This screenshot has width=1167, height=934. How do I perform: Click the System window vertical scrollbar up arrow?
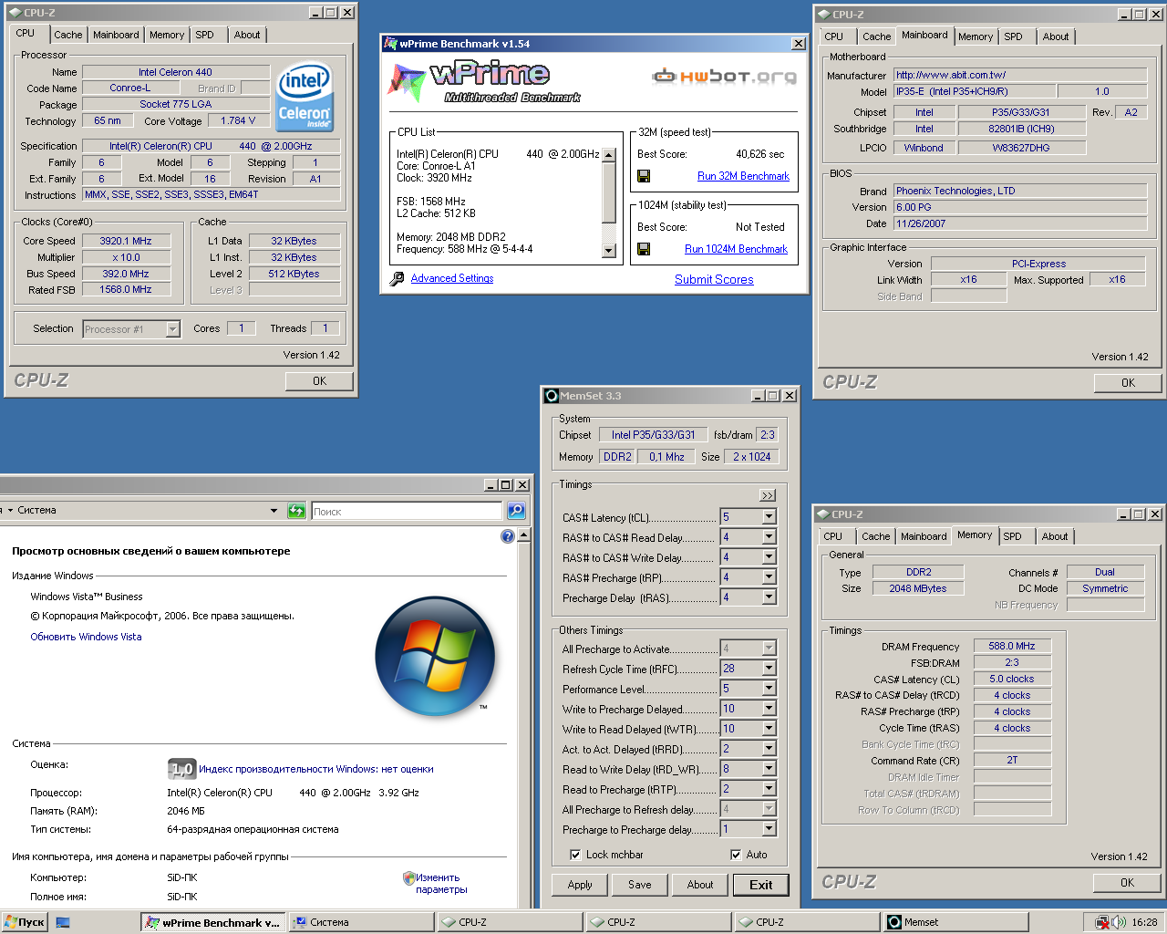(524, 535)
